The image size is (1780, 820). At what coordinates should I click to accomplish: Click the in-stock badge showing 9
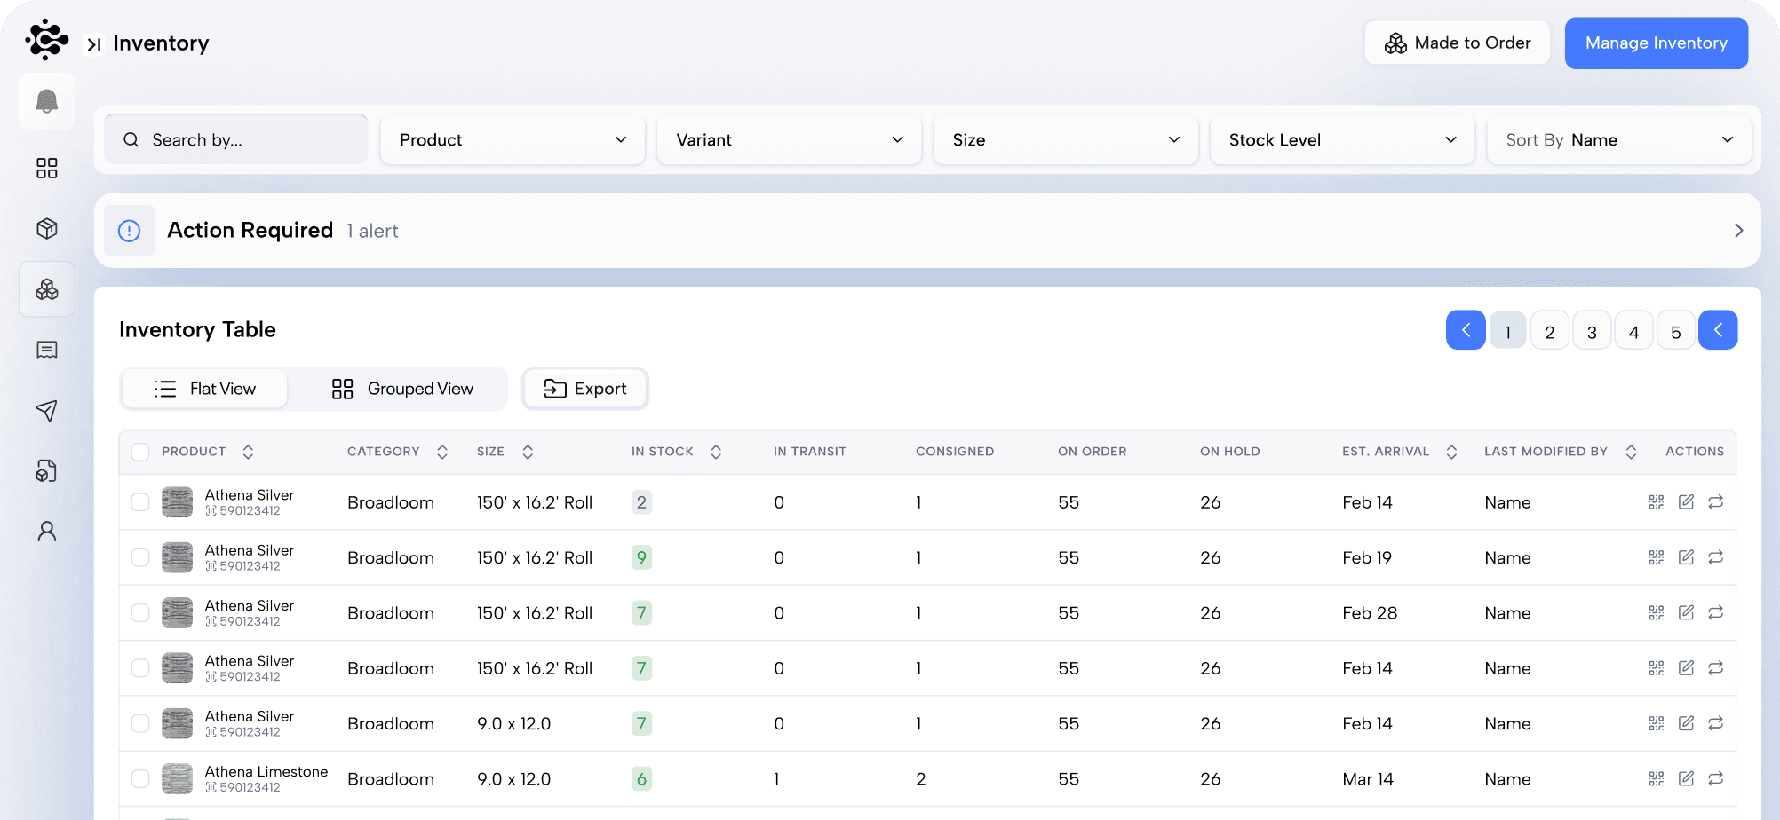coord(641,557)
